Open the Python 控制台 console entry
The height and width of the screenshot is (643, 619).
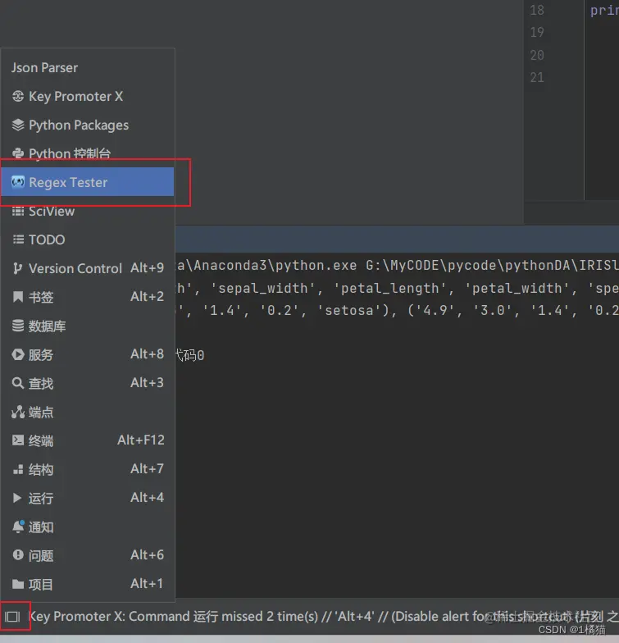coord(87,153)
